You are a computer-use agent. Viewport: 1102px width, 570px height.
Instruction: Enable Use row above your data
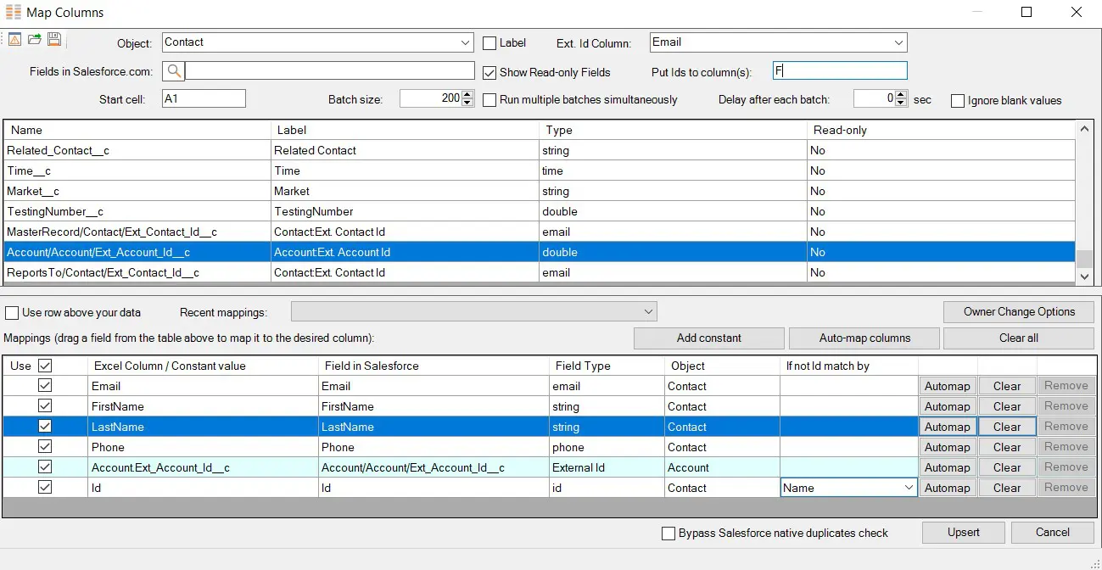click(12, 313)
